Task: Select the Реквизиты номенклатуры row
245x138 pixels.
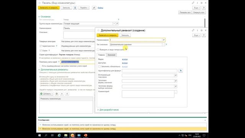Action: 66,99
